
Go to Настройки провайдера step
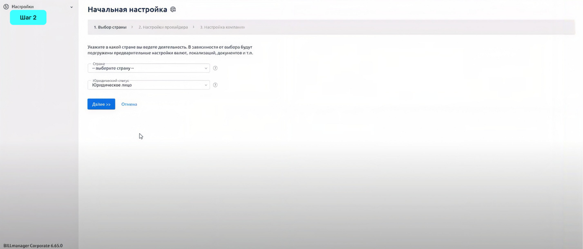(x=163, y=27)
